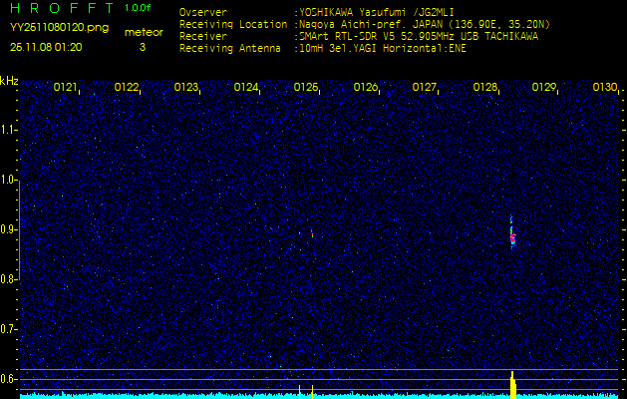Click the 1.1 kHz axis label

click(x=8, y=130)
